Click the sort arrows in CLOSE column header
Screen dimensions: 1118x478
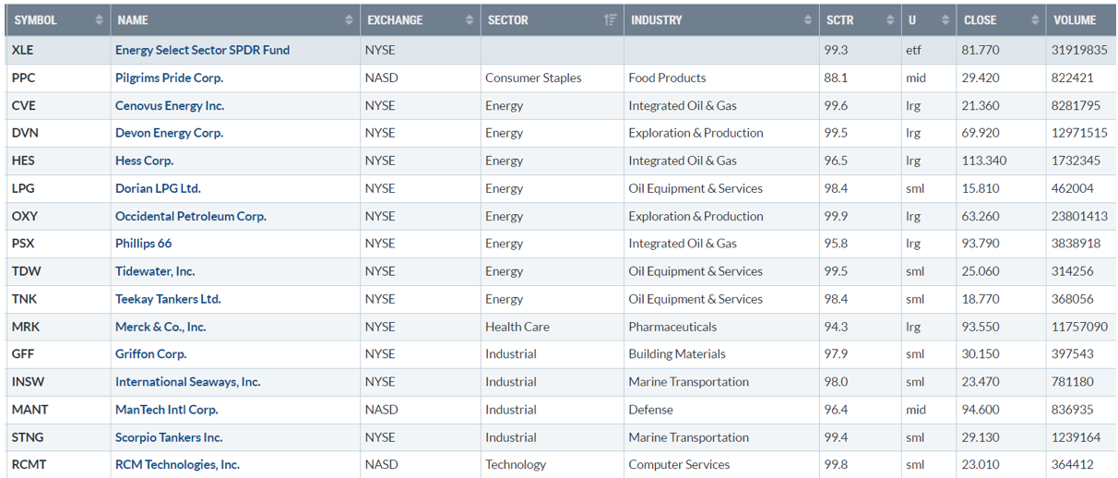pos(1035,20)
